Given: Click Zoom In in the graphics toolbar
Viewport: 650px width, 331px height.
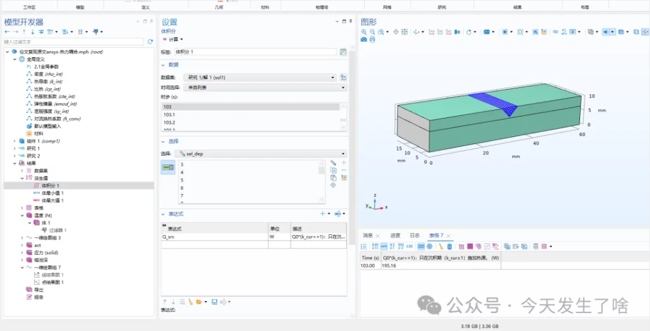Looking at the screenshot, I should point(364,32).
